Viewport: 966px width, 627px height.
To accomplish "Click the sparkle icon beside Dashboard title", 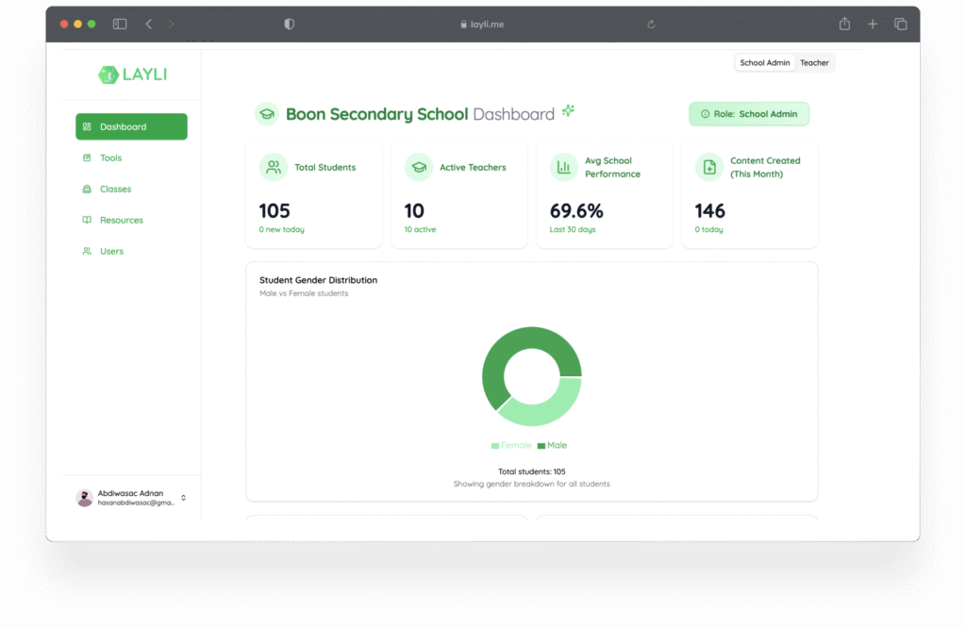I will (x=568, y=111).
